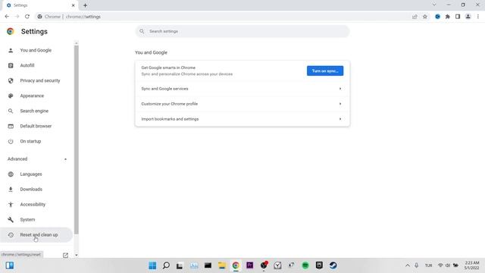Close the Settings tab

point(74,5)
